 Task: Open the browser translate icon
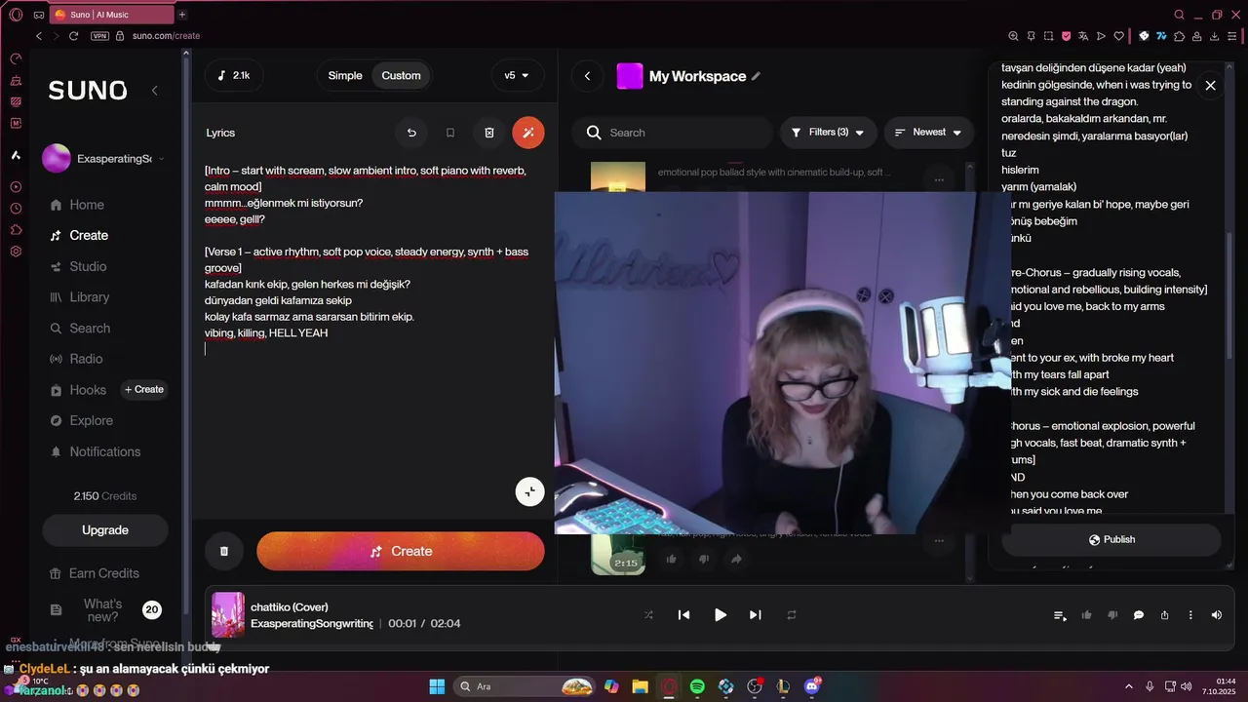[x=1083, y=36]
